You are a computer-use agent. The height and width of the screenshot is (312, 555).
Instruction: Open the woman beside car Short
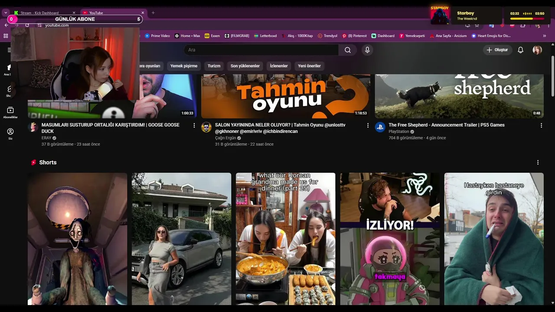[x=182, y=239]
